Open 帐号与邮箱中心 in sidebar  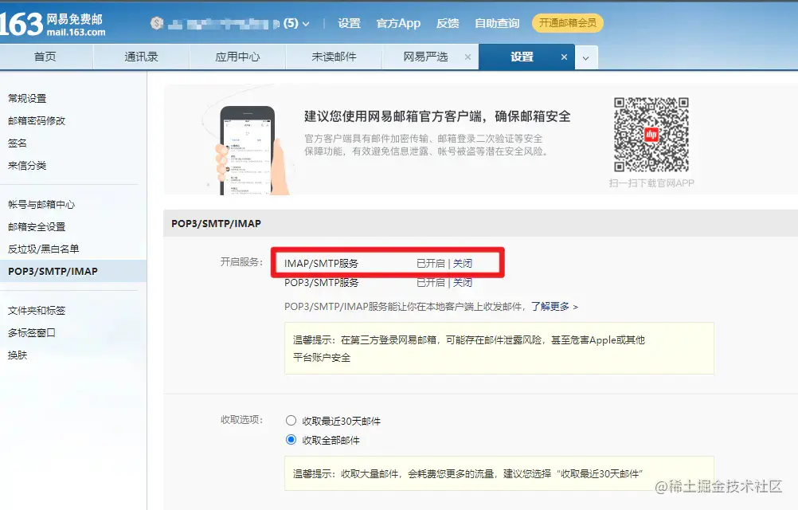coord(41,205)
